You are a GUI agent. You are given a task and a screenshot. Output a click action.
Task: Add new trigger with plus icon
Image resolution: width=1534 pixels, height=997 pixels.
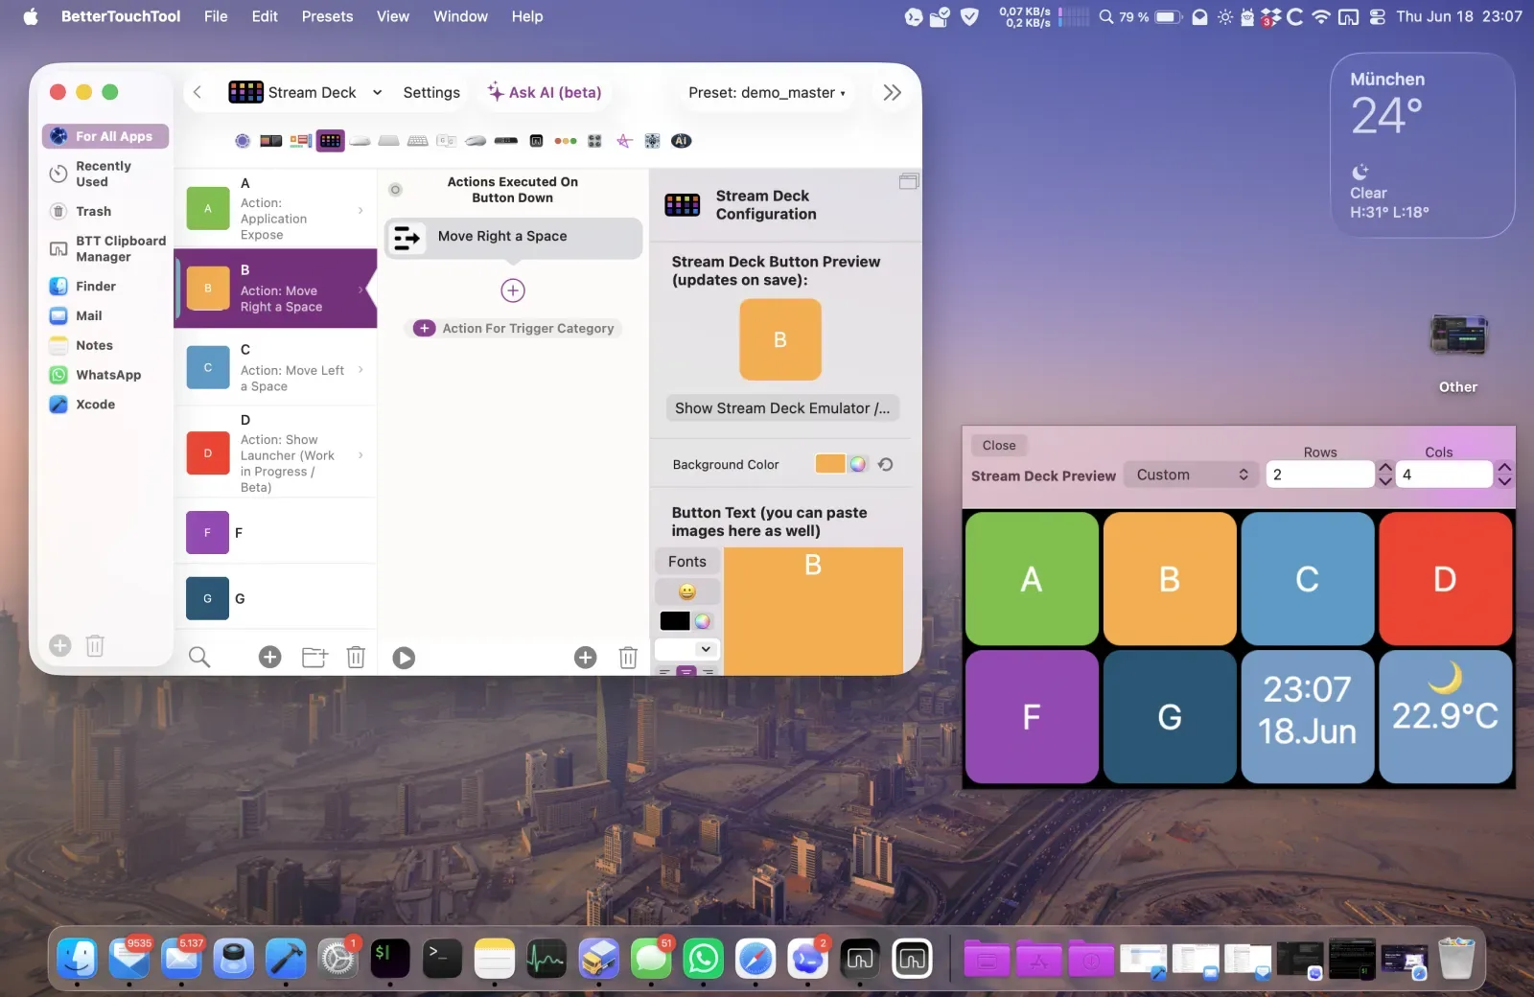[x=270, y=657]
